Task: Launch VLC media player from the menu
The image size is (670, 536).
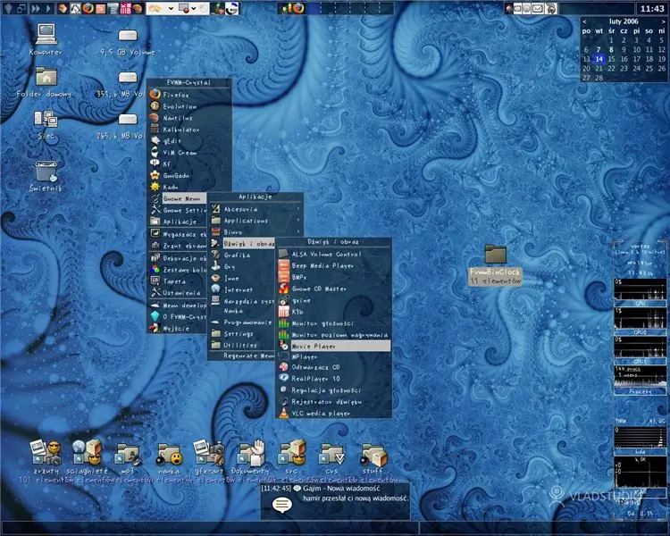Action: [334, 414]
